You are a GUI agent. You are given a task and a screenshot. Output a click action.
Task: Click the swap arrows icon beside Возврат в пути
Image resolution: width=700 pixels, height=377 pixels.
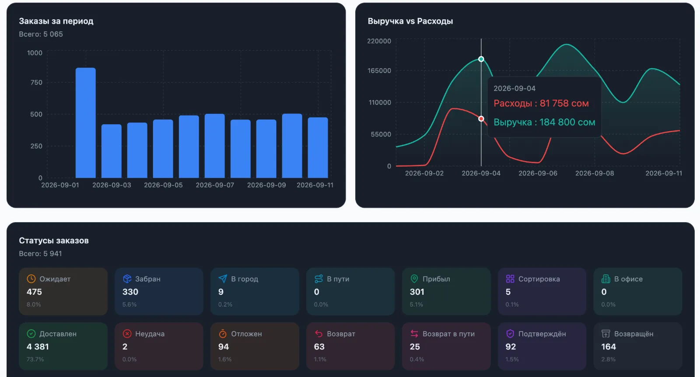(x=414, y=334)
